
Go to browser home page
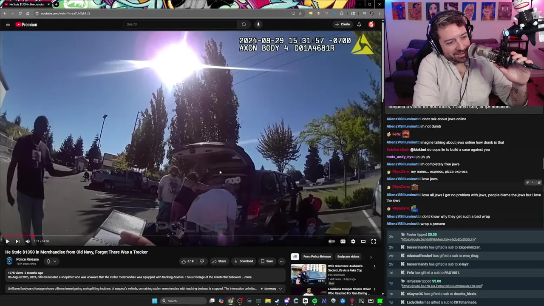click(x=28, y=13)
